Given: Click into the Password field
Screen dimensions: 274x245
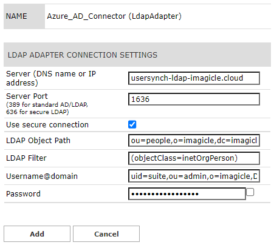Looking at the screenshot, I should tap(187, 194).
